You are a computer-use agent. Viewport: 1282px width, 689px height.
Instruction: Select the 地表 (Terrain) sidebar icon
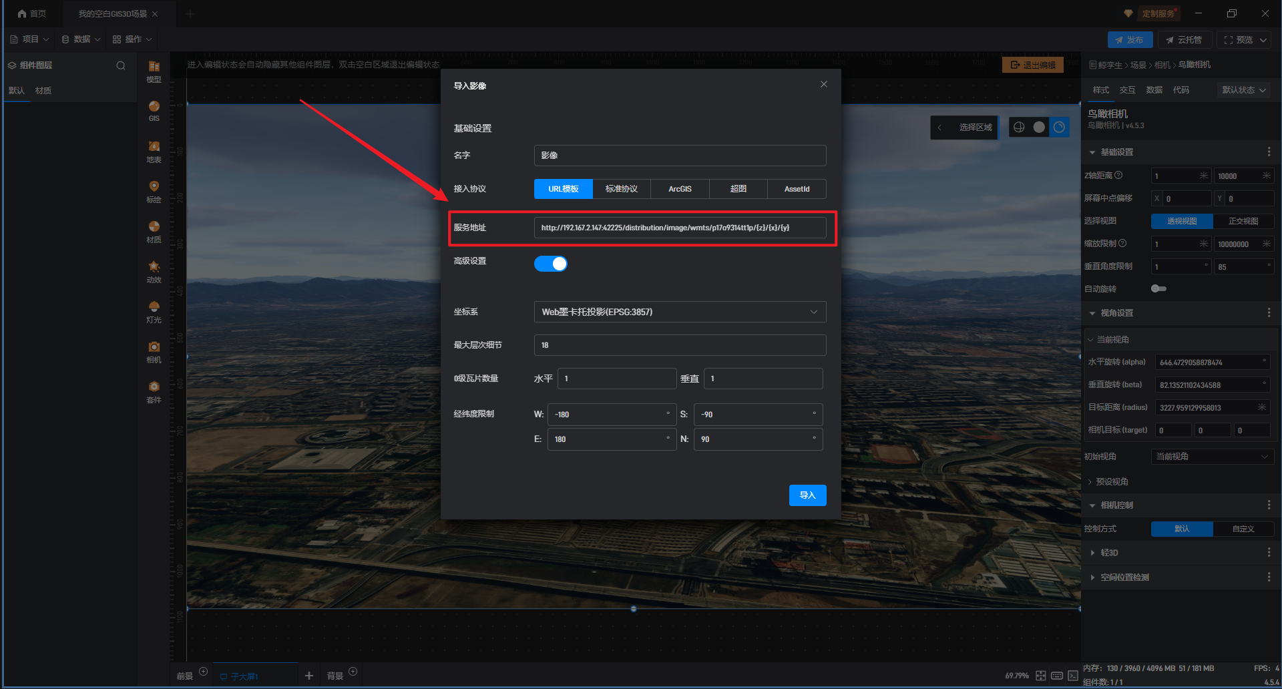(154, 150)
